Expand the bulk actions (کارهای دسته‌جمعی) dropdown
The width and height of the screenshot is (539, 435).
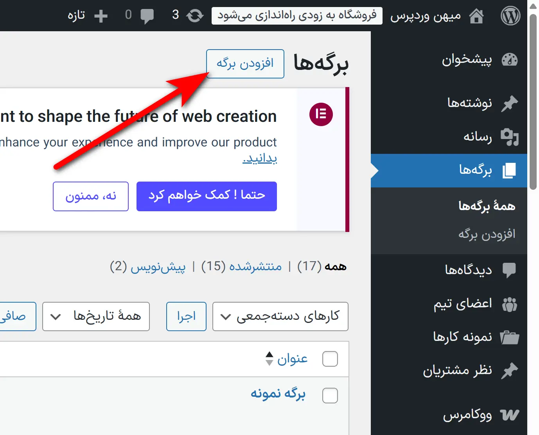coord(280,316)
